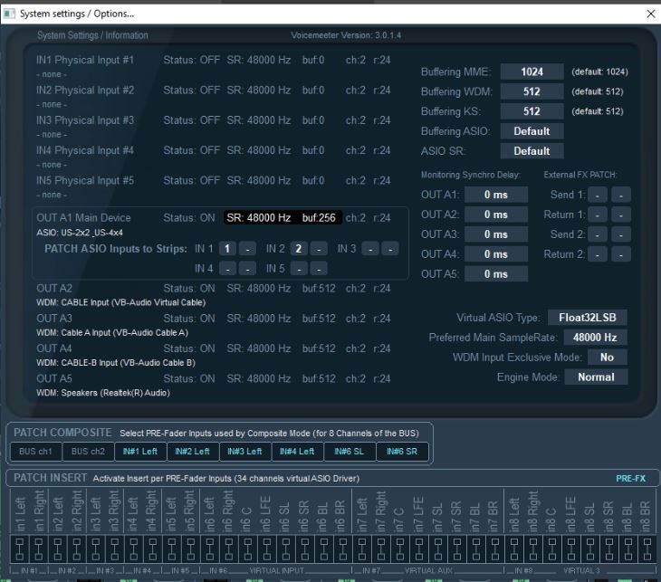661x582 pixels.
Task: Toggle in4 Right insert switch
Action: pos(153,549)
